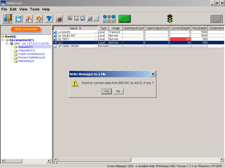The height and width of the screenshot is (168, 225).
Task: Click the table's horizontal scrollbar left arrow
Action: click(x=56, y=159)
